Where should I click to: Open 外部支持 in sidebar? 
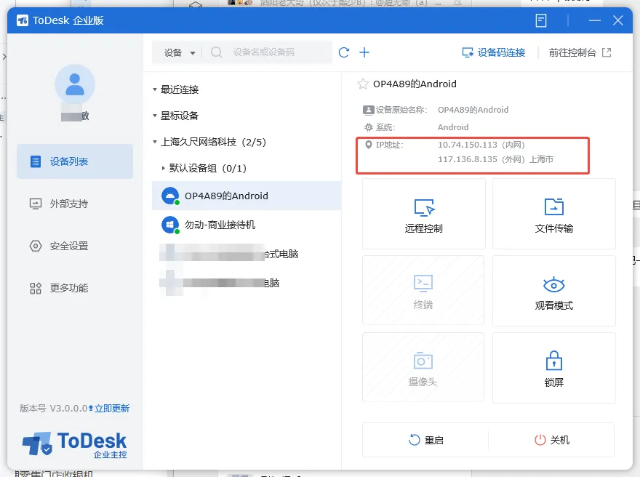pos(75,204)
